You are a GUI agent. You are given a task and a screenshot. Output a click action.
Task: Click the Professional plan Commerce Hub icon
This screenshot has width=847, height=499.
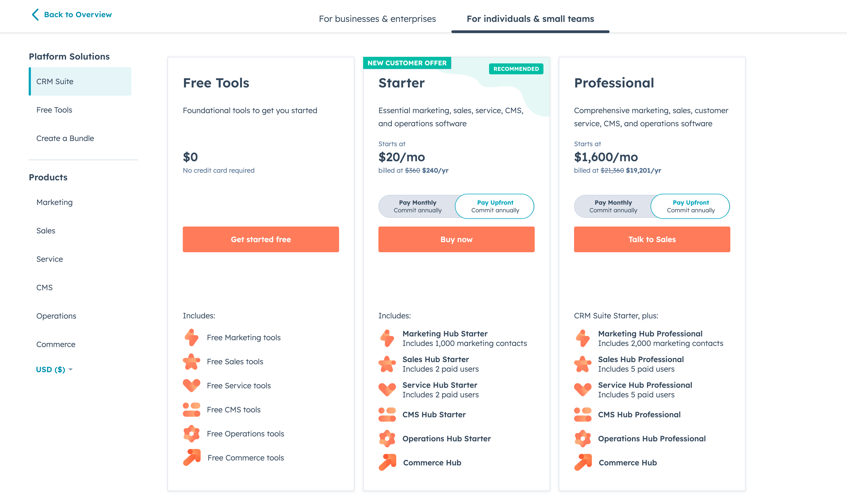[x=583, y=462]
